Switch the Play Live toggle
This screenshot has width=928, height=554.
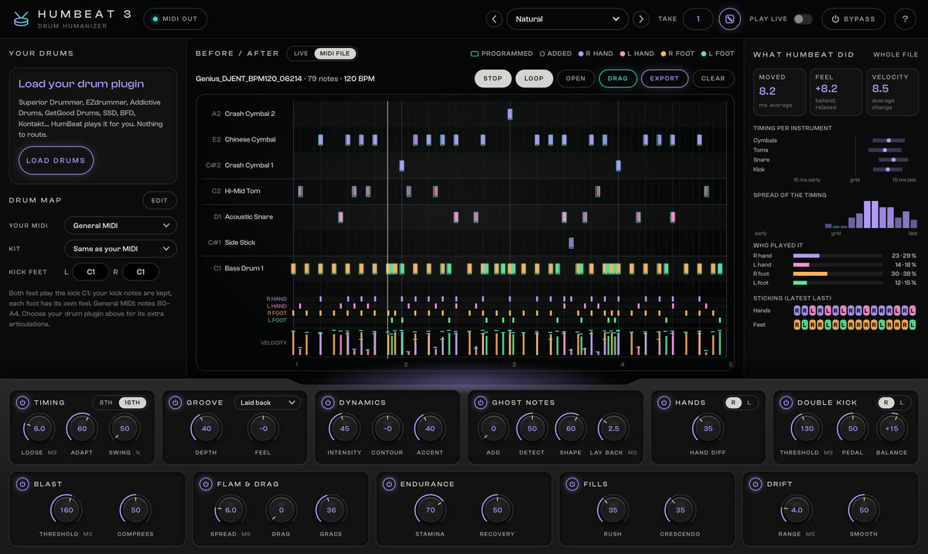(803, 19)
